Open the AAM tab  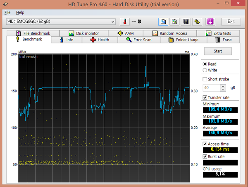coord(126,33)
